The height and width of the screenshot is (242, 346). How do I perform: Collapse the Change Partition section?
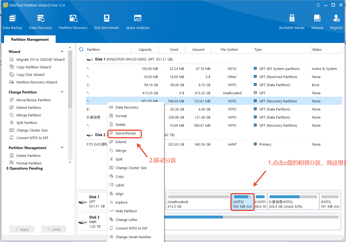click(62, 92)
